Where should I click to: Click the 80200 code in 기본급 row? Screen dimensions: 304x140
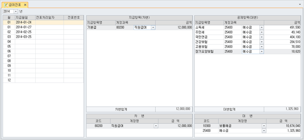[x=124, y=28]
